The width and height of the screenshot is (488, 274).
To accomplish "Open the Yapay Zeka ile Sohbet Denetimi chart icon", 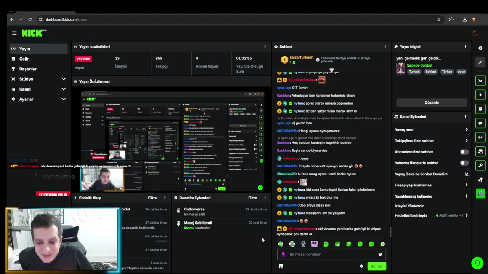I will point(466,174).
